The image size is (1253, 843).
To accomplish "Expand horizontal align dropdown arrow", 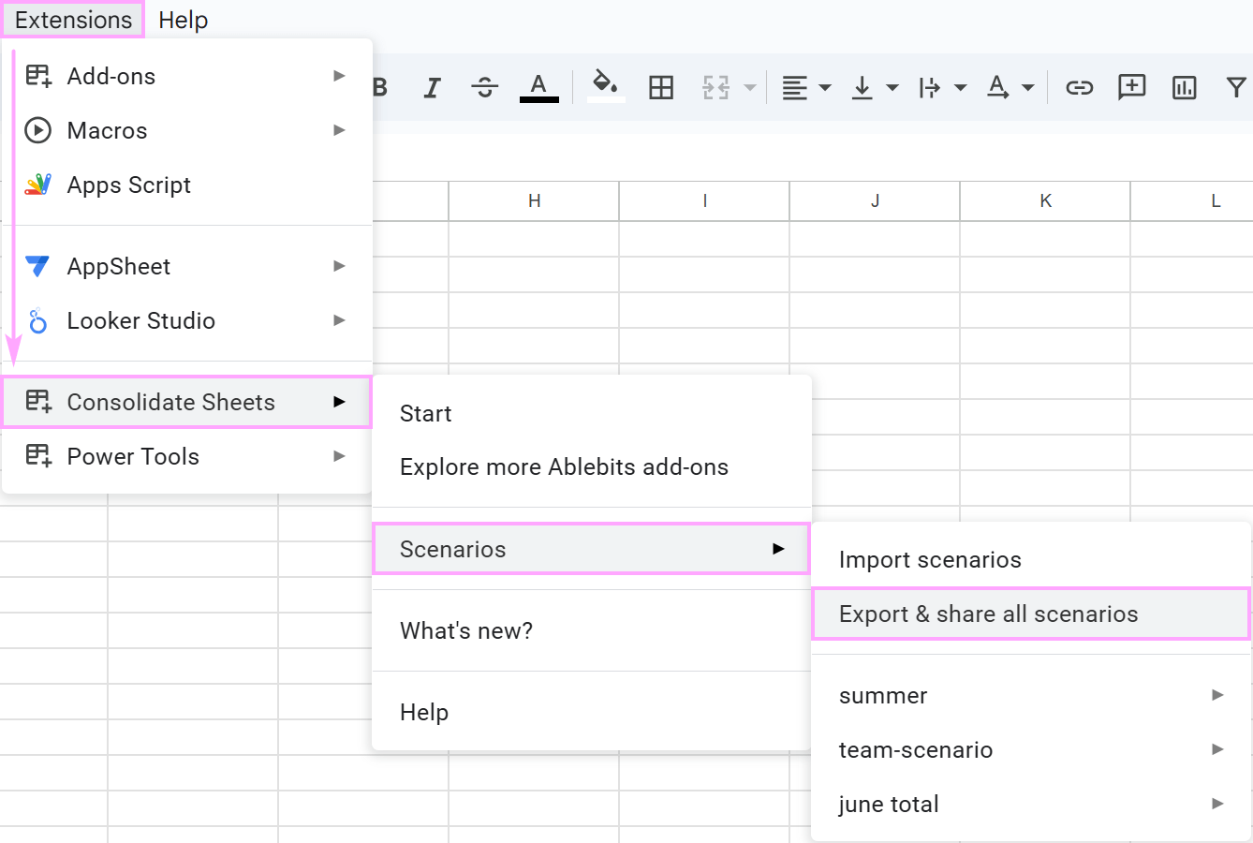I will [x=825, y=88].
